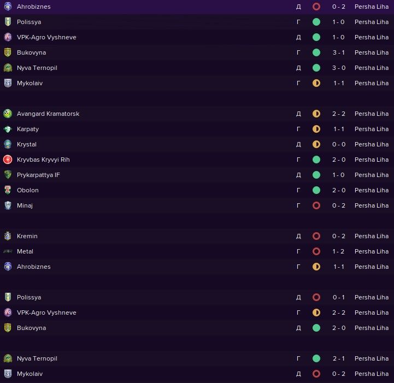This screenshot has height=383, width=394.
Task: Click Persha Liha competition in Minaj row
Action: coord(372,205)
